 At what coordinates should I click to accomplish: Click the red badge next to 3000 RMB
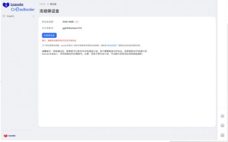pyautogui.click(x=76, y=22)
